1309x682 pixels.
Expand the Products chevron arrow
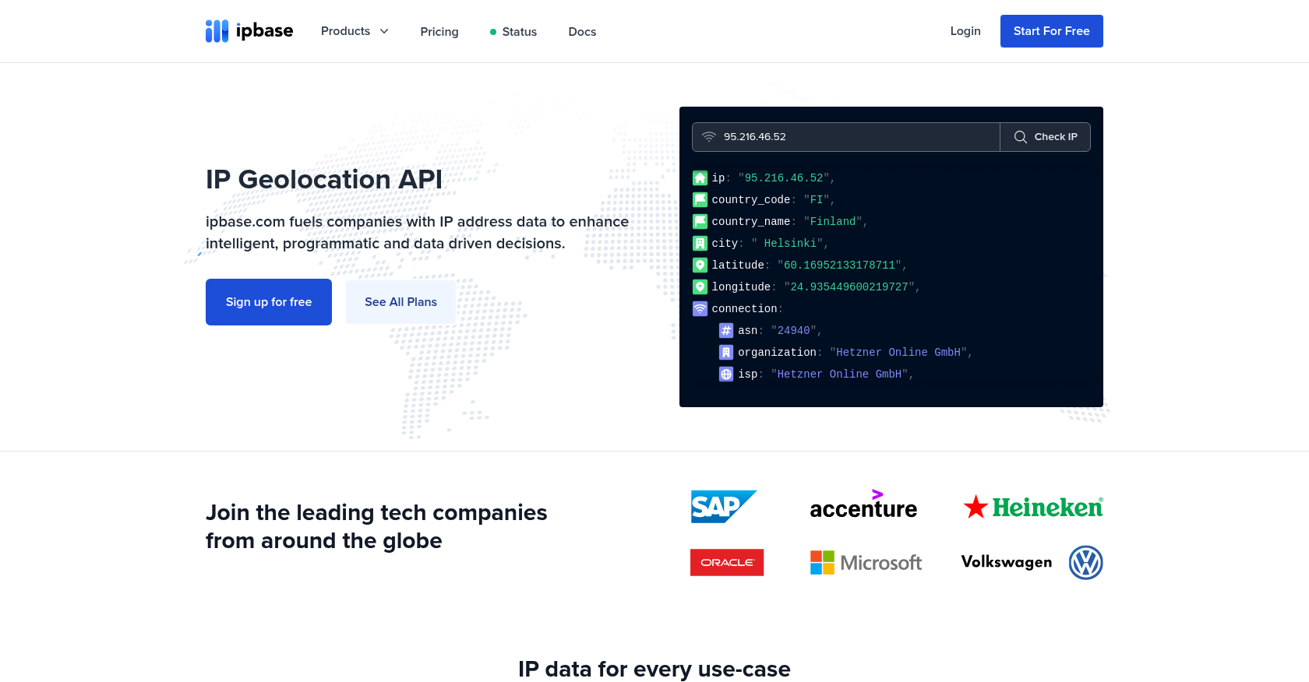click(x=384, y=31)
